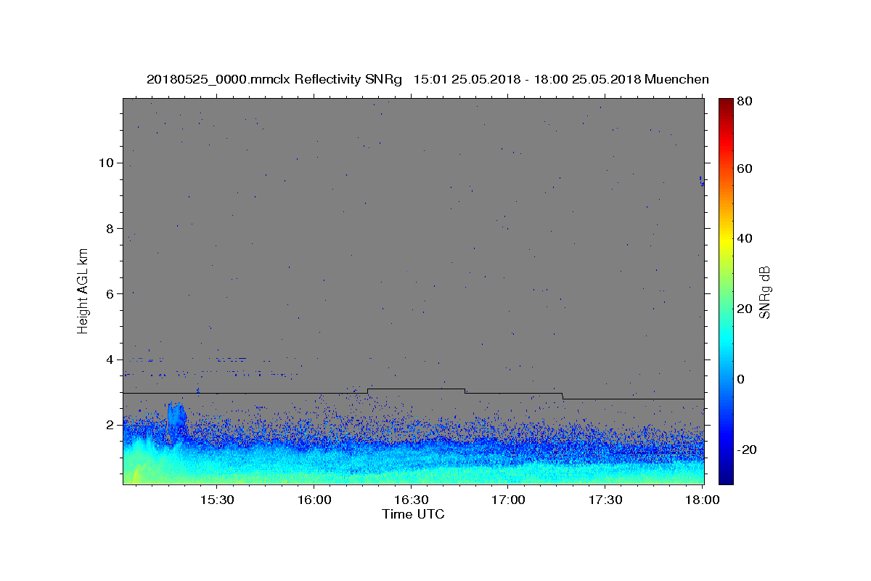Click the height tick label 2

pos(110,425)
